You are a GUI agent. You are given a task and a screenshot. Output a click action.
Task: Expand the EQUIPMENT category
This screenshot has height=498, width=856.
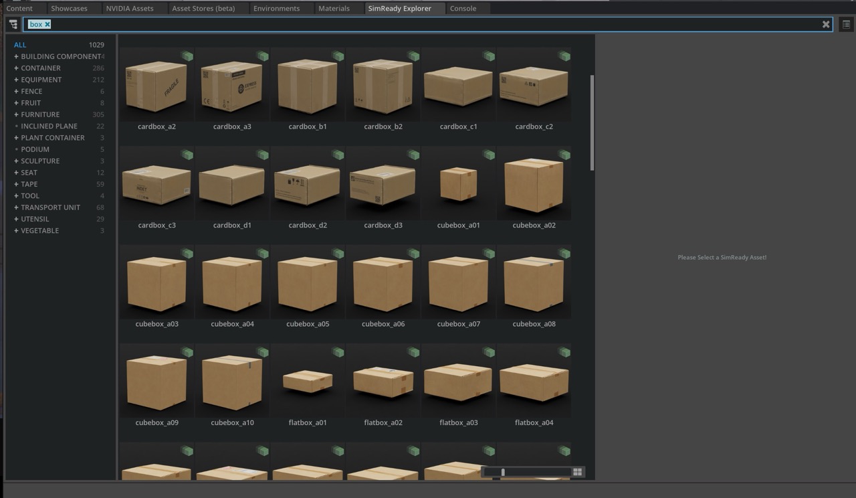(16, 80)
